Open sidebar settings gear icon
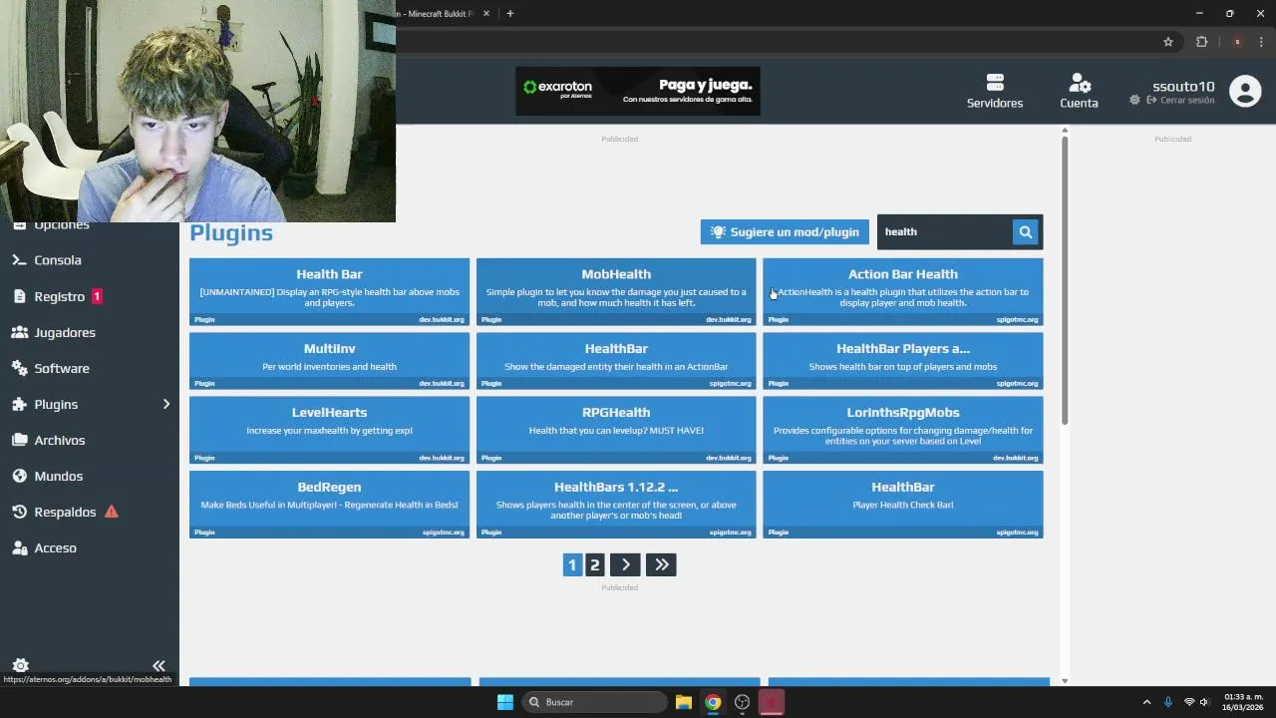 pyautogui.click(x=20, y=665)
